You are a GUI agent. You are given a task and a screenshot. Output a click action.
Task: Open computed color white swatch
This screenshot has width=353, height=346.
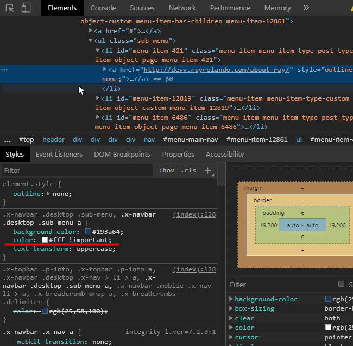(x=328, y=328)
